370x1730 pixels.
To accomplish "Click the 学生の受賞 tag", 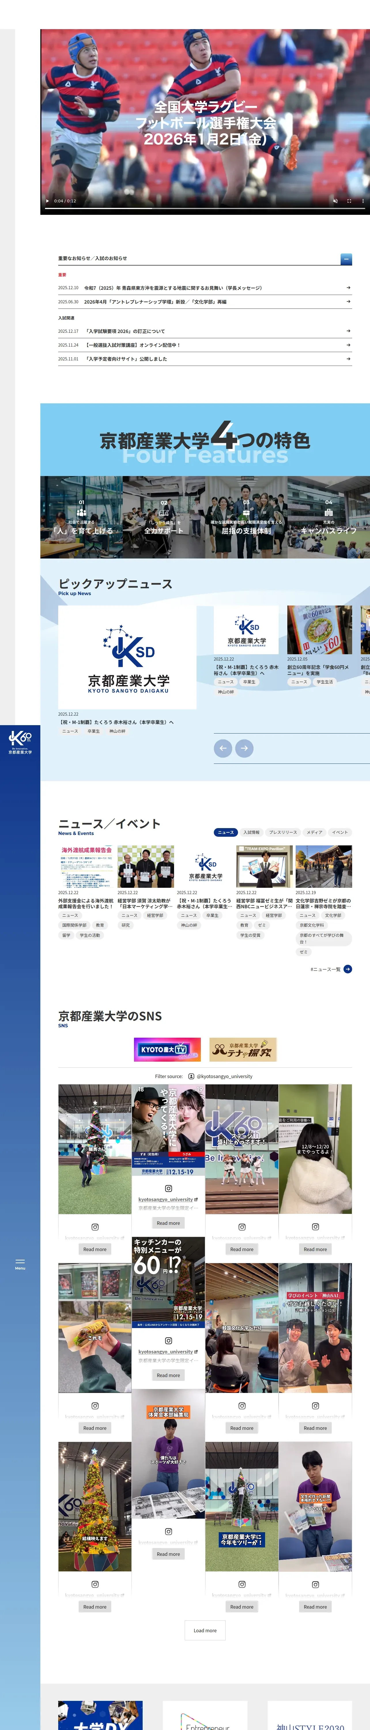I will 250,936.
